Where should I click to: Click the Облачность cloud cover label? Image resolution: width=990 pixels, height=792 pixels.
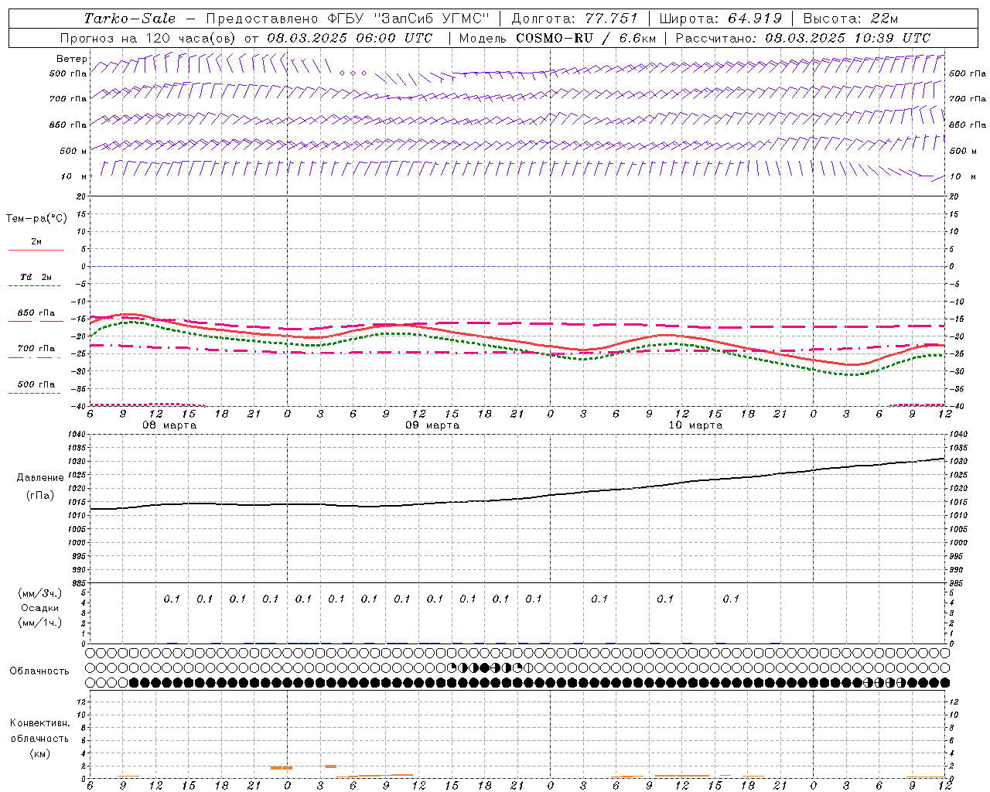[39, 671]
